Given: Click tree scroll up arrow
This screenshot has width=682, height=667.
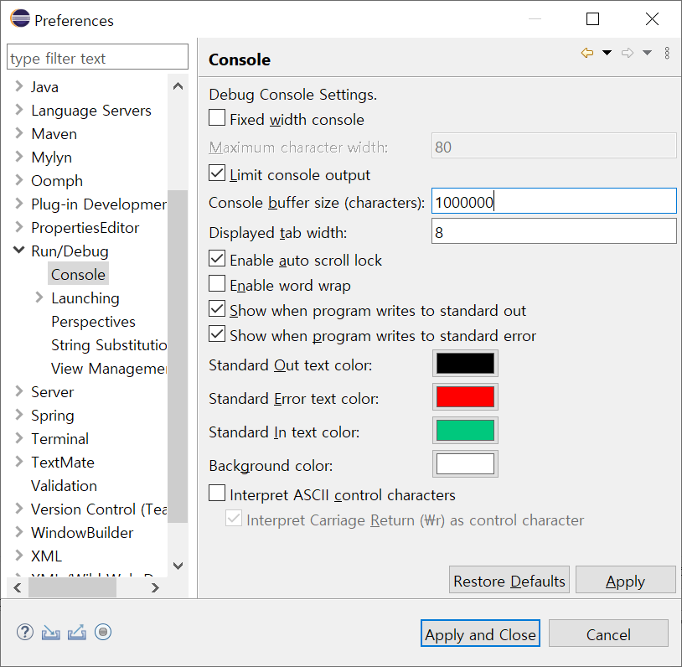Looking at the screenshot, I should point(178,85).
